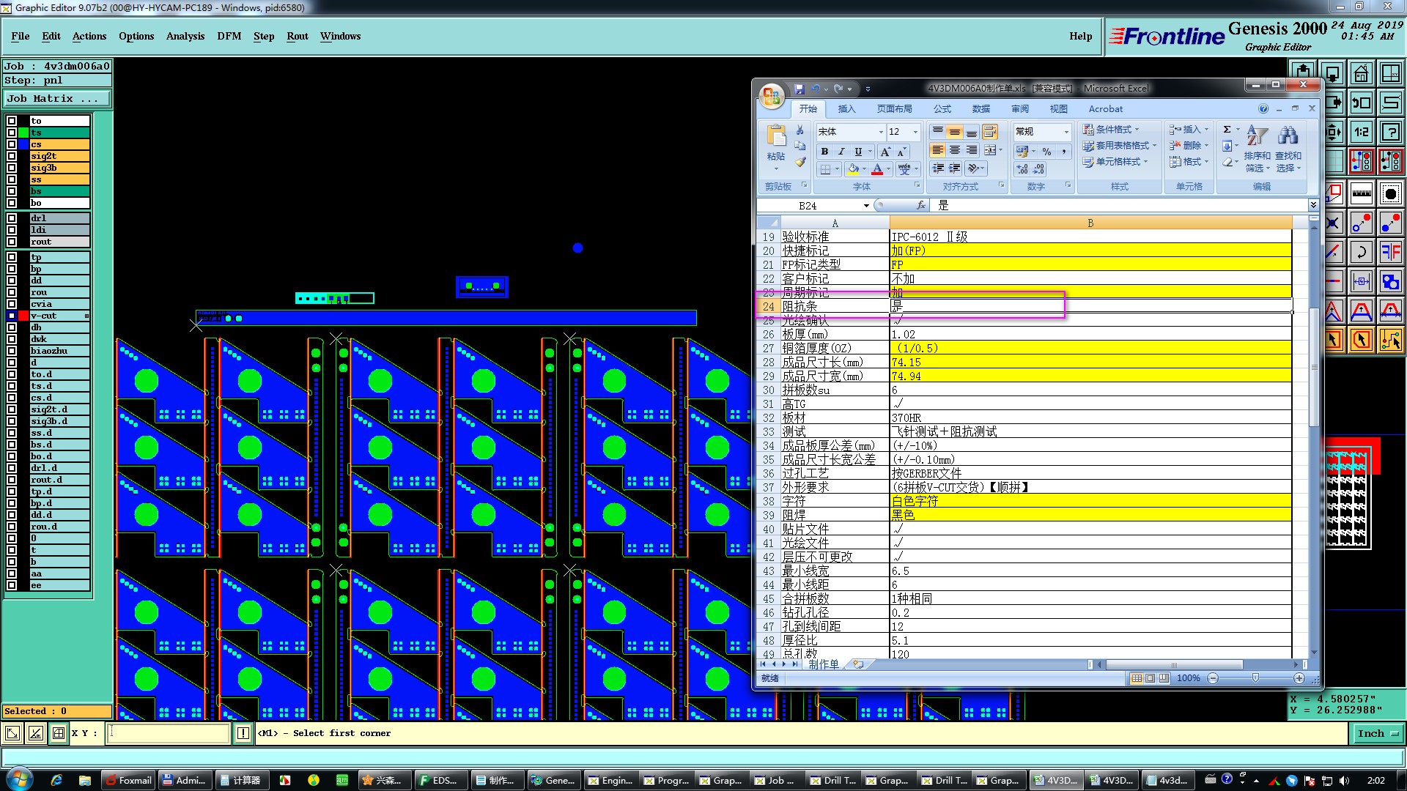Click the rotate arrow tool icon
This screenshot has width=1407, height=791.
1361,253
